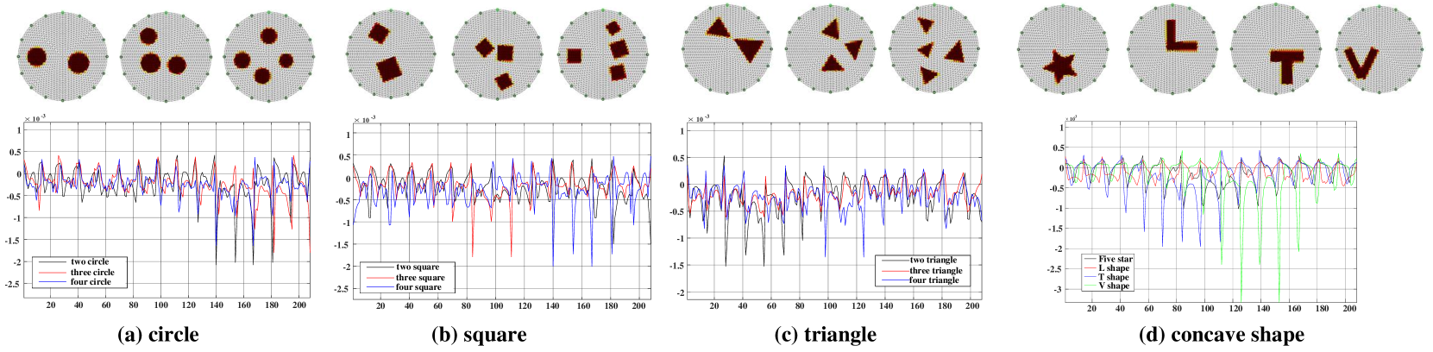Viewport: 1433px width, 352px height.
Task: Click the '(c) triangle' caption
Action: click(827, 335)
